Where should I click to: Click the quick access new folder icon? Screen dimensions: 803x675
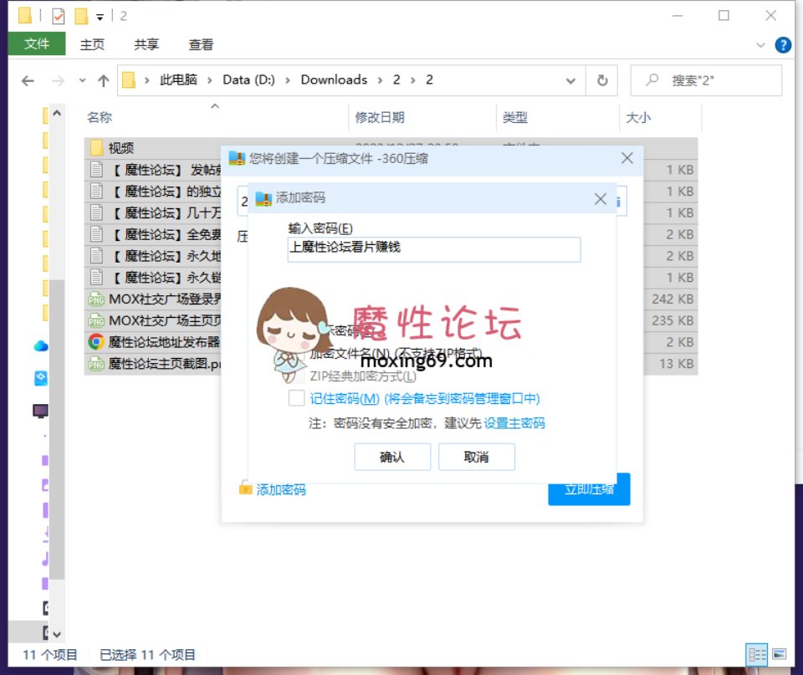(81, 17)
